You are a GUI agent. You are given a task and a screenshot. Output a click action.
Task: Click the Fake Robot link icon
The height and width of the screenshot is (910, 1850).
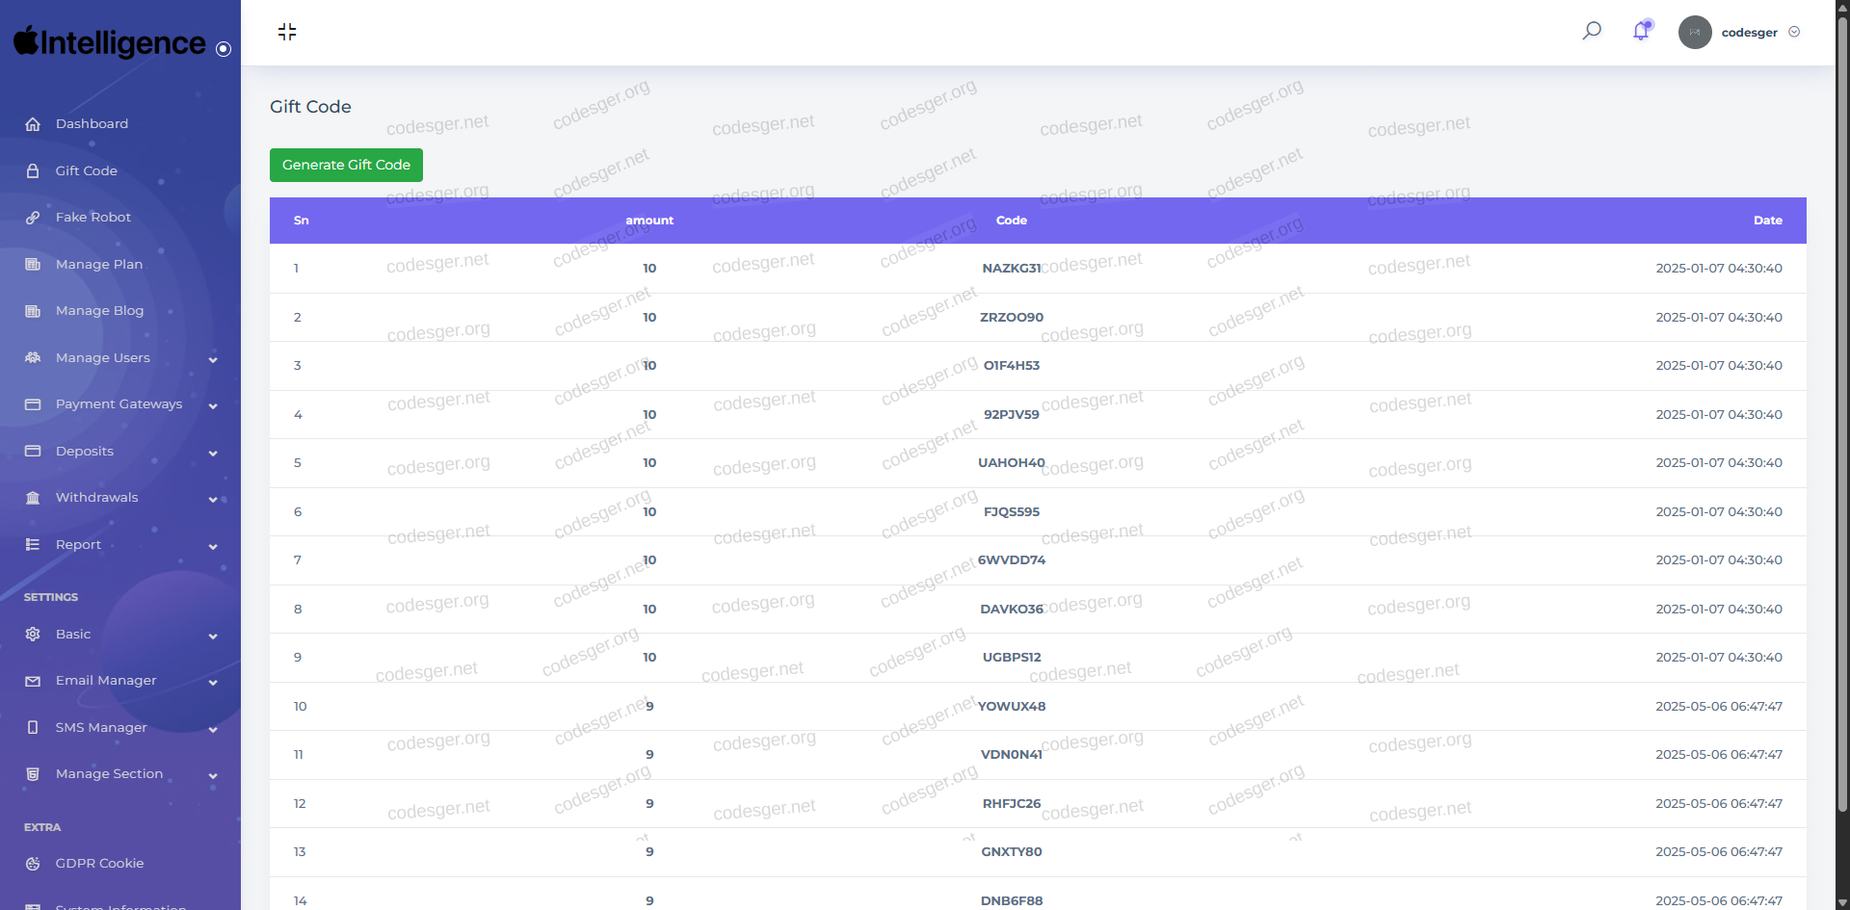coord(33,218)
